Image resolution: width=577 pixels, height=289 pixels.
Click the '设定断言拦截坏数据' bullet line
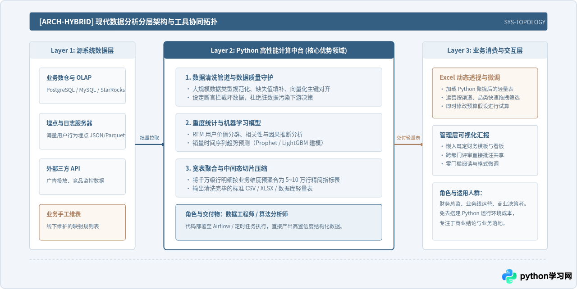(x=249, y=97)
